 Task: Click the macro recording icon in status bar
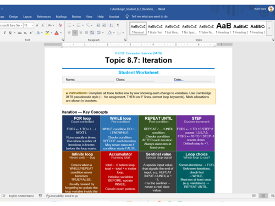point(40,196)
